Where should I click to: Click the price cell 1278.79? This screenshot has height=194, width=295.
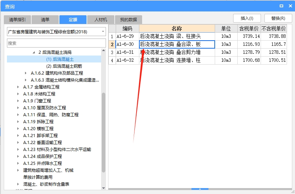click(x=249, y=52)
